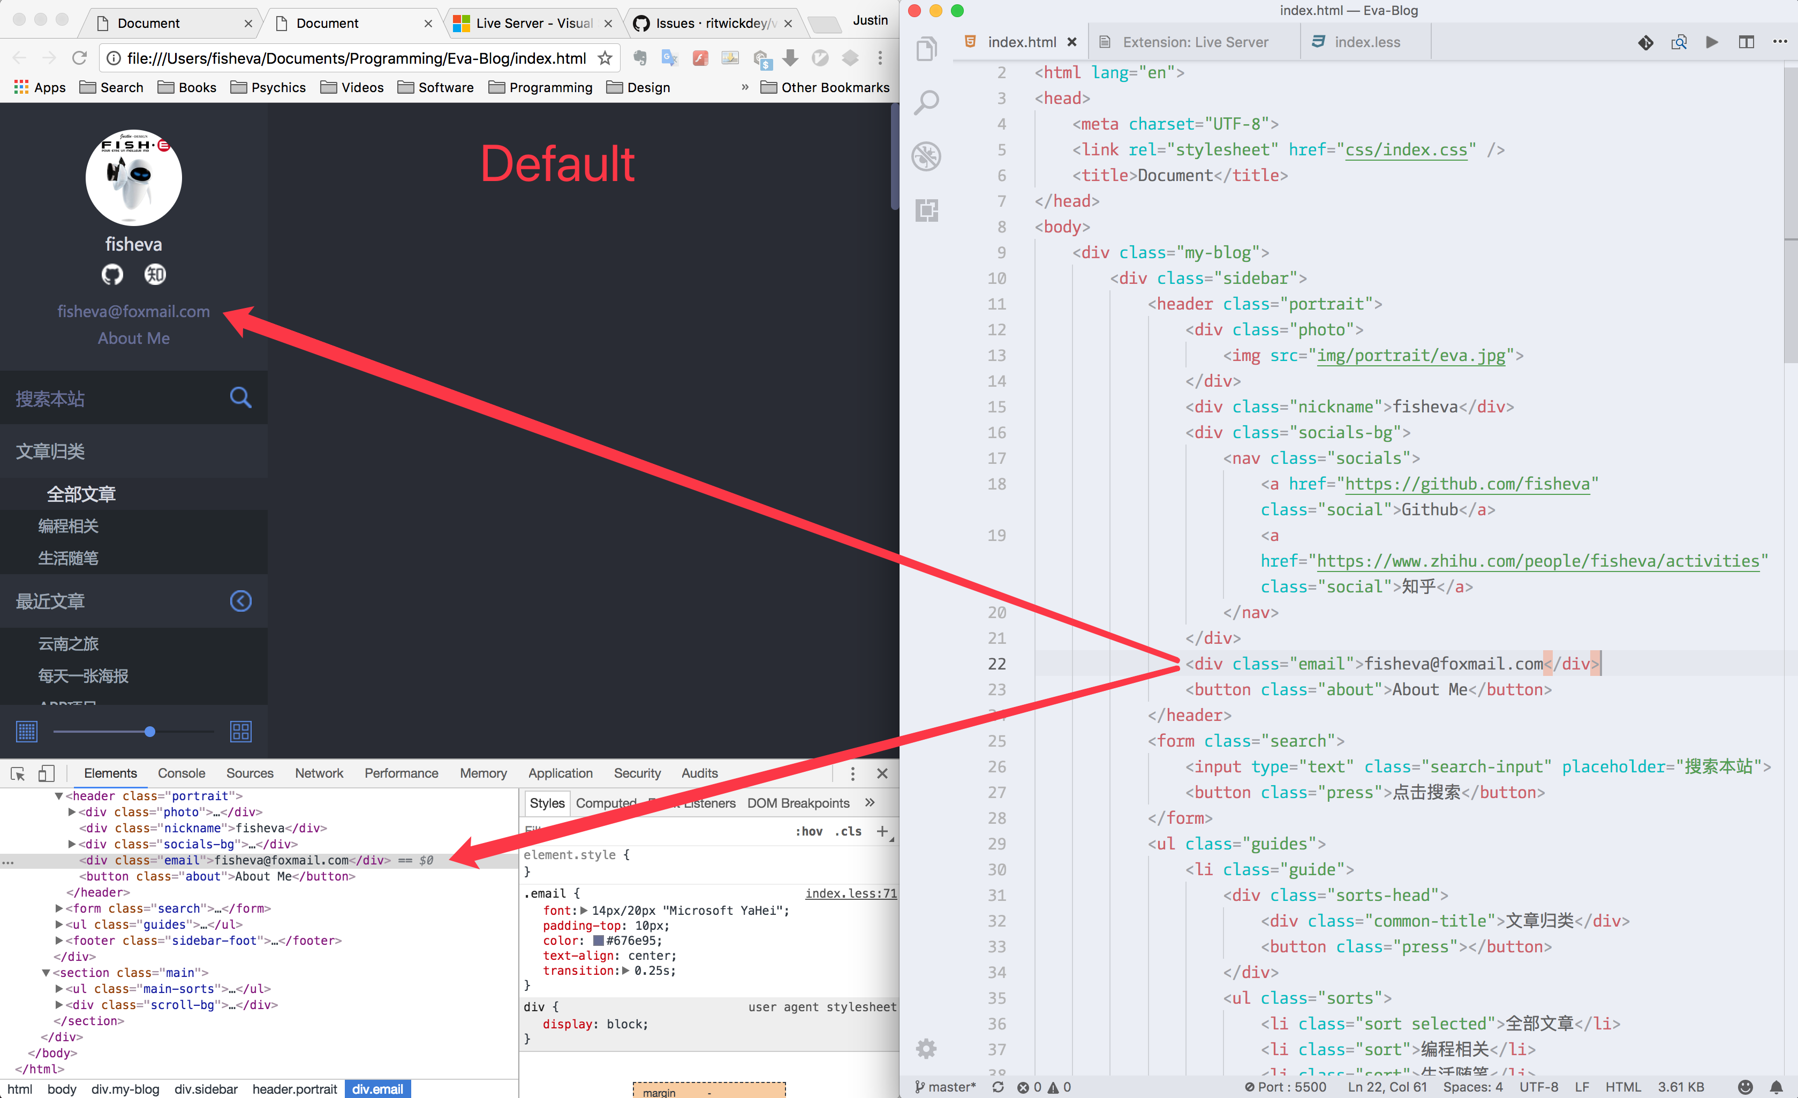
Task: Click the Split Editor icon
Action: pyautogui.click(x=1746, y=42)
